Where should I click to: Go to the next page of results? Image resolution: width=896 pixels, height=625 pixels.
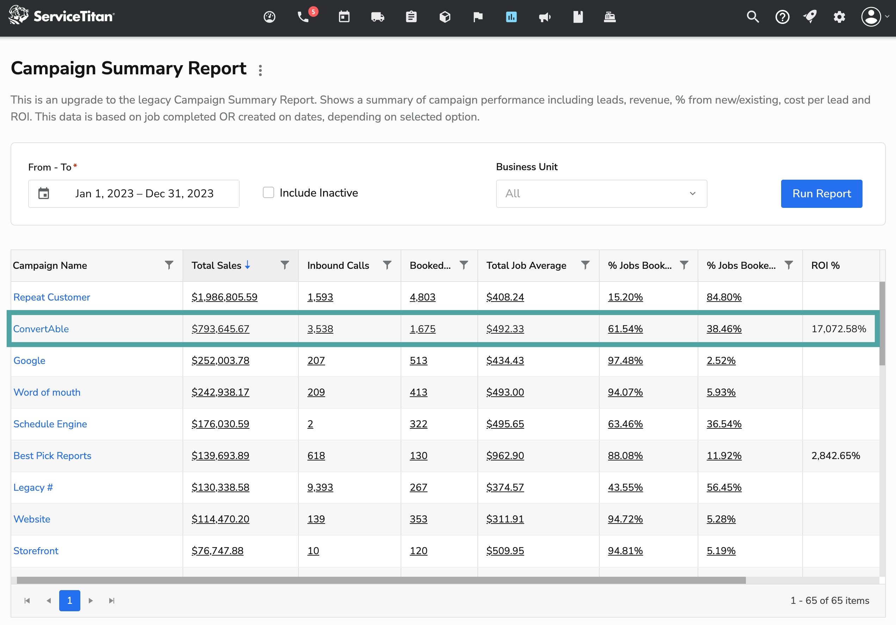point(91,601)
